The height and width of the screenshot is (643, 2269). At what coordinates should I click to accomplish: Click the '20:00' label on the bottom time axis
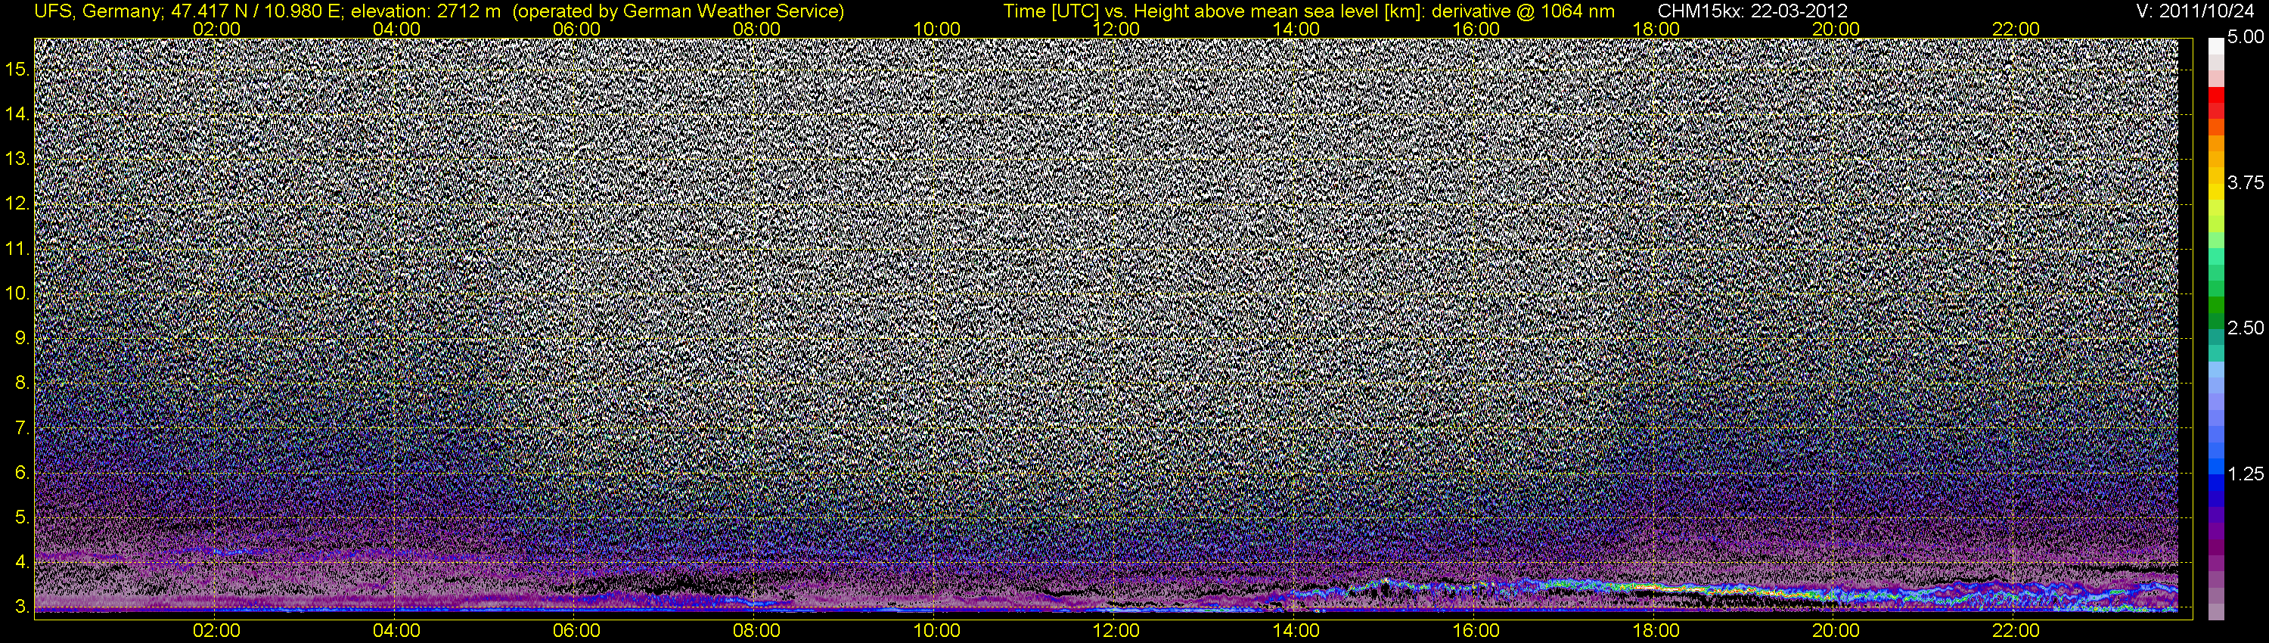click(1836, 631)
